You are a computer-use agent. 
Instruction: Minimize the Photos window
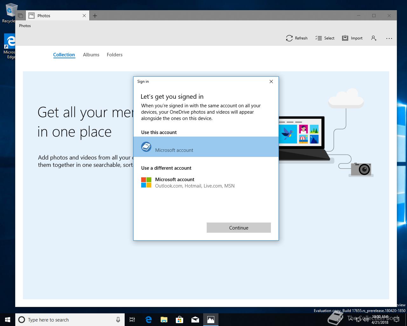pyautogui.click(x=359, y=16)
